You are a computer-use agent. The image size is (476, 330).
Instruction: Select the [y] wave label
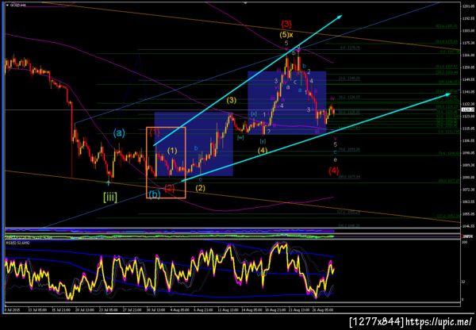pos(263,141)
